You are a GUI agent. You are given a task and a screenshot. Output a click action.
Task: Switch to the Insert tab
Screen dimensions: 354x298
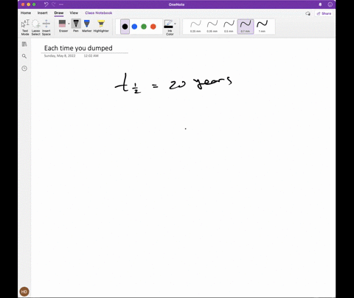pos(43,13)
